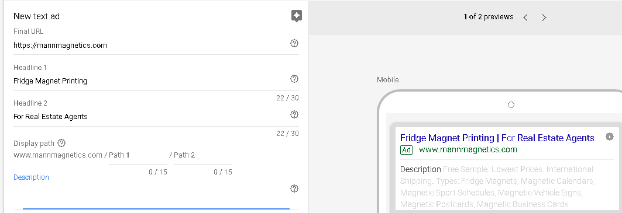
Task: Show help for the Final URL field
Action: tap(294, 44)
